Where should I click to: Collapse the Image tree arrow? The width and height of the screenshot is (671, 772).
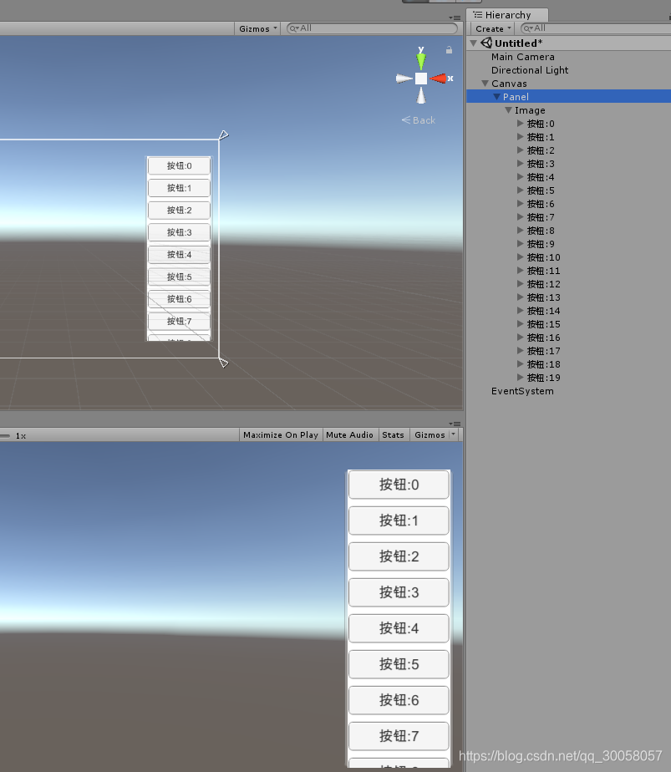point(509,110)
